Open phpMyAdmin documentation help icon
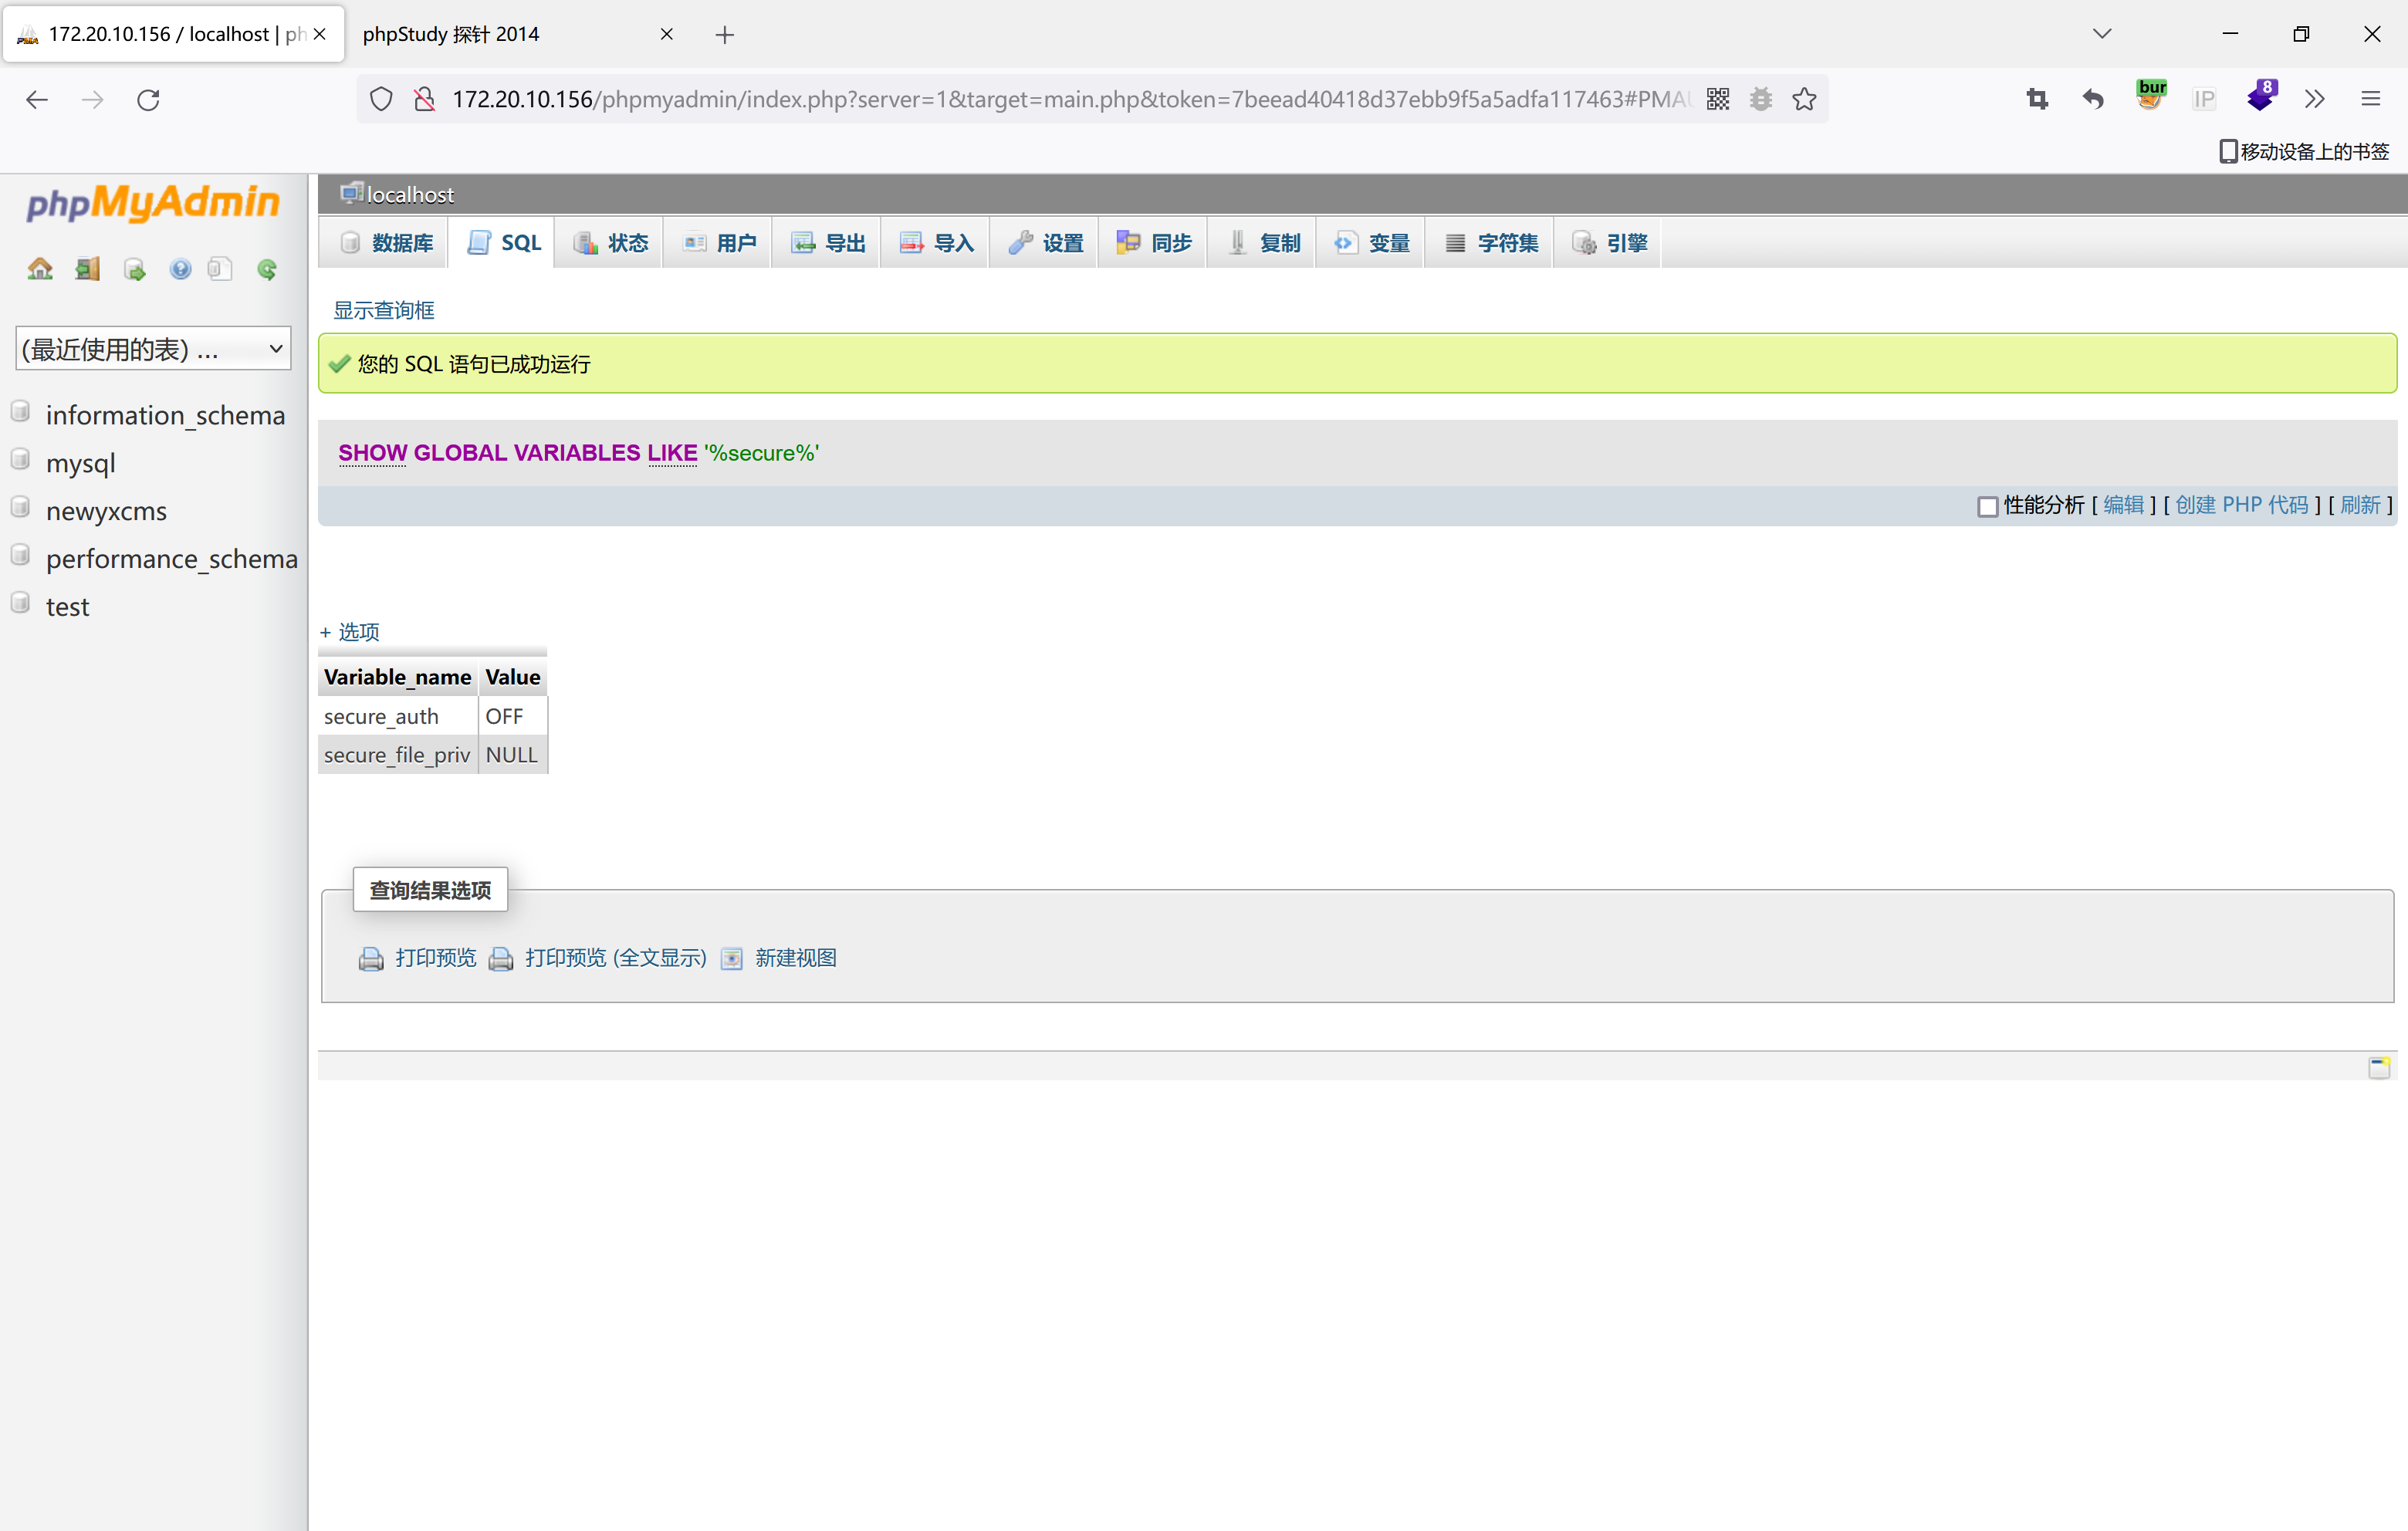The height and width of the screenshot is (1531, 2408). (x=180, y=269)
